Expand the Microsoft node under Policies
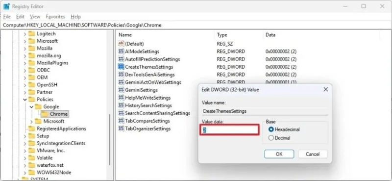The height and width of the screenshot is (181, 392). click(31, 122)
